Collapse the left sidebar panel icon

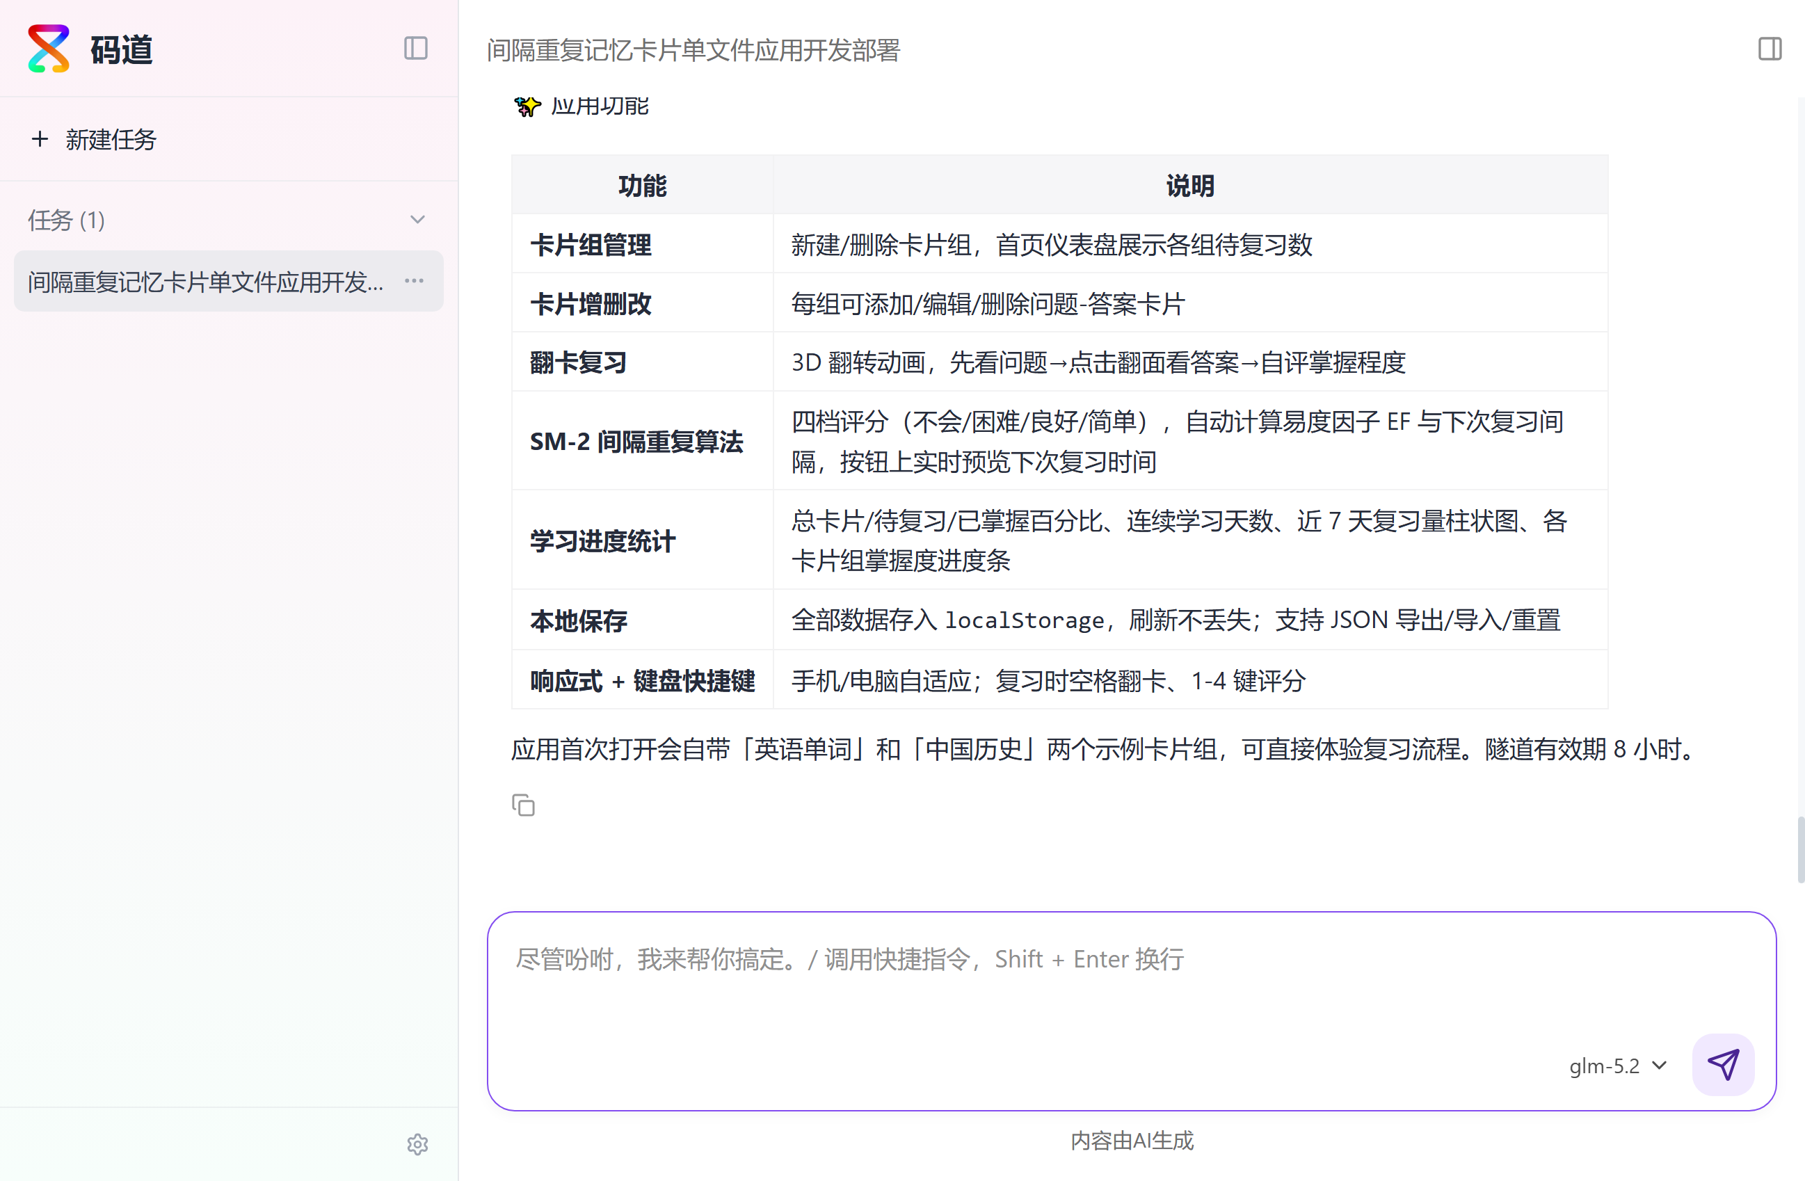[x=416, y=49]
